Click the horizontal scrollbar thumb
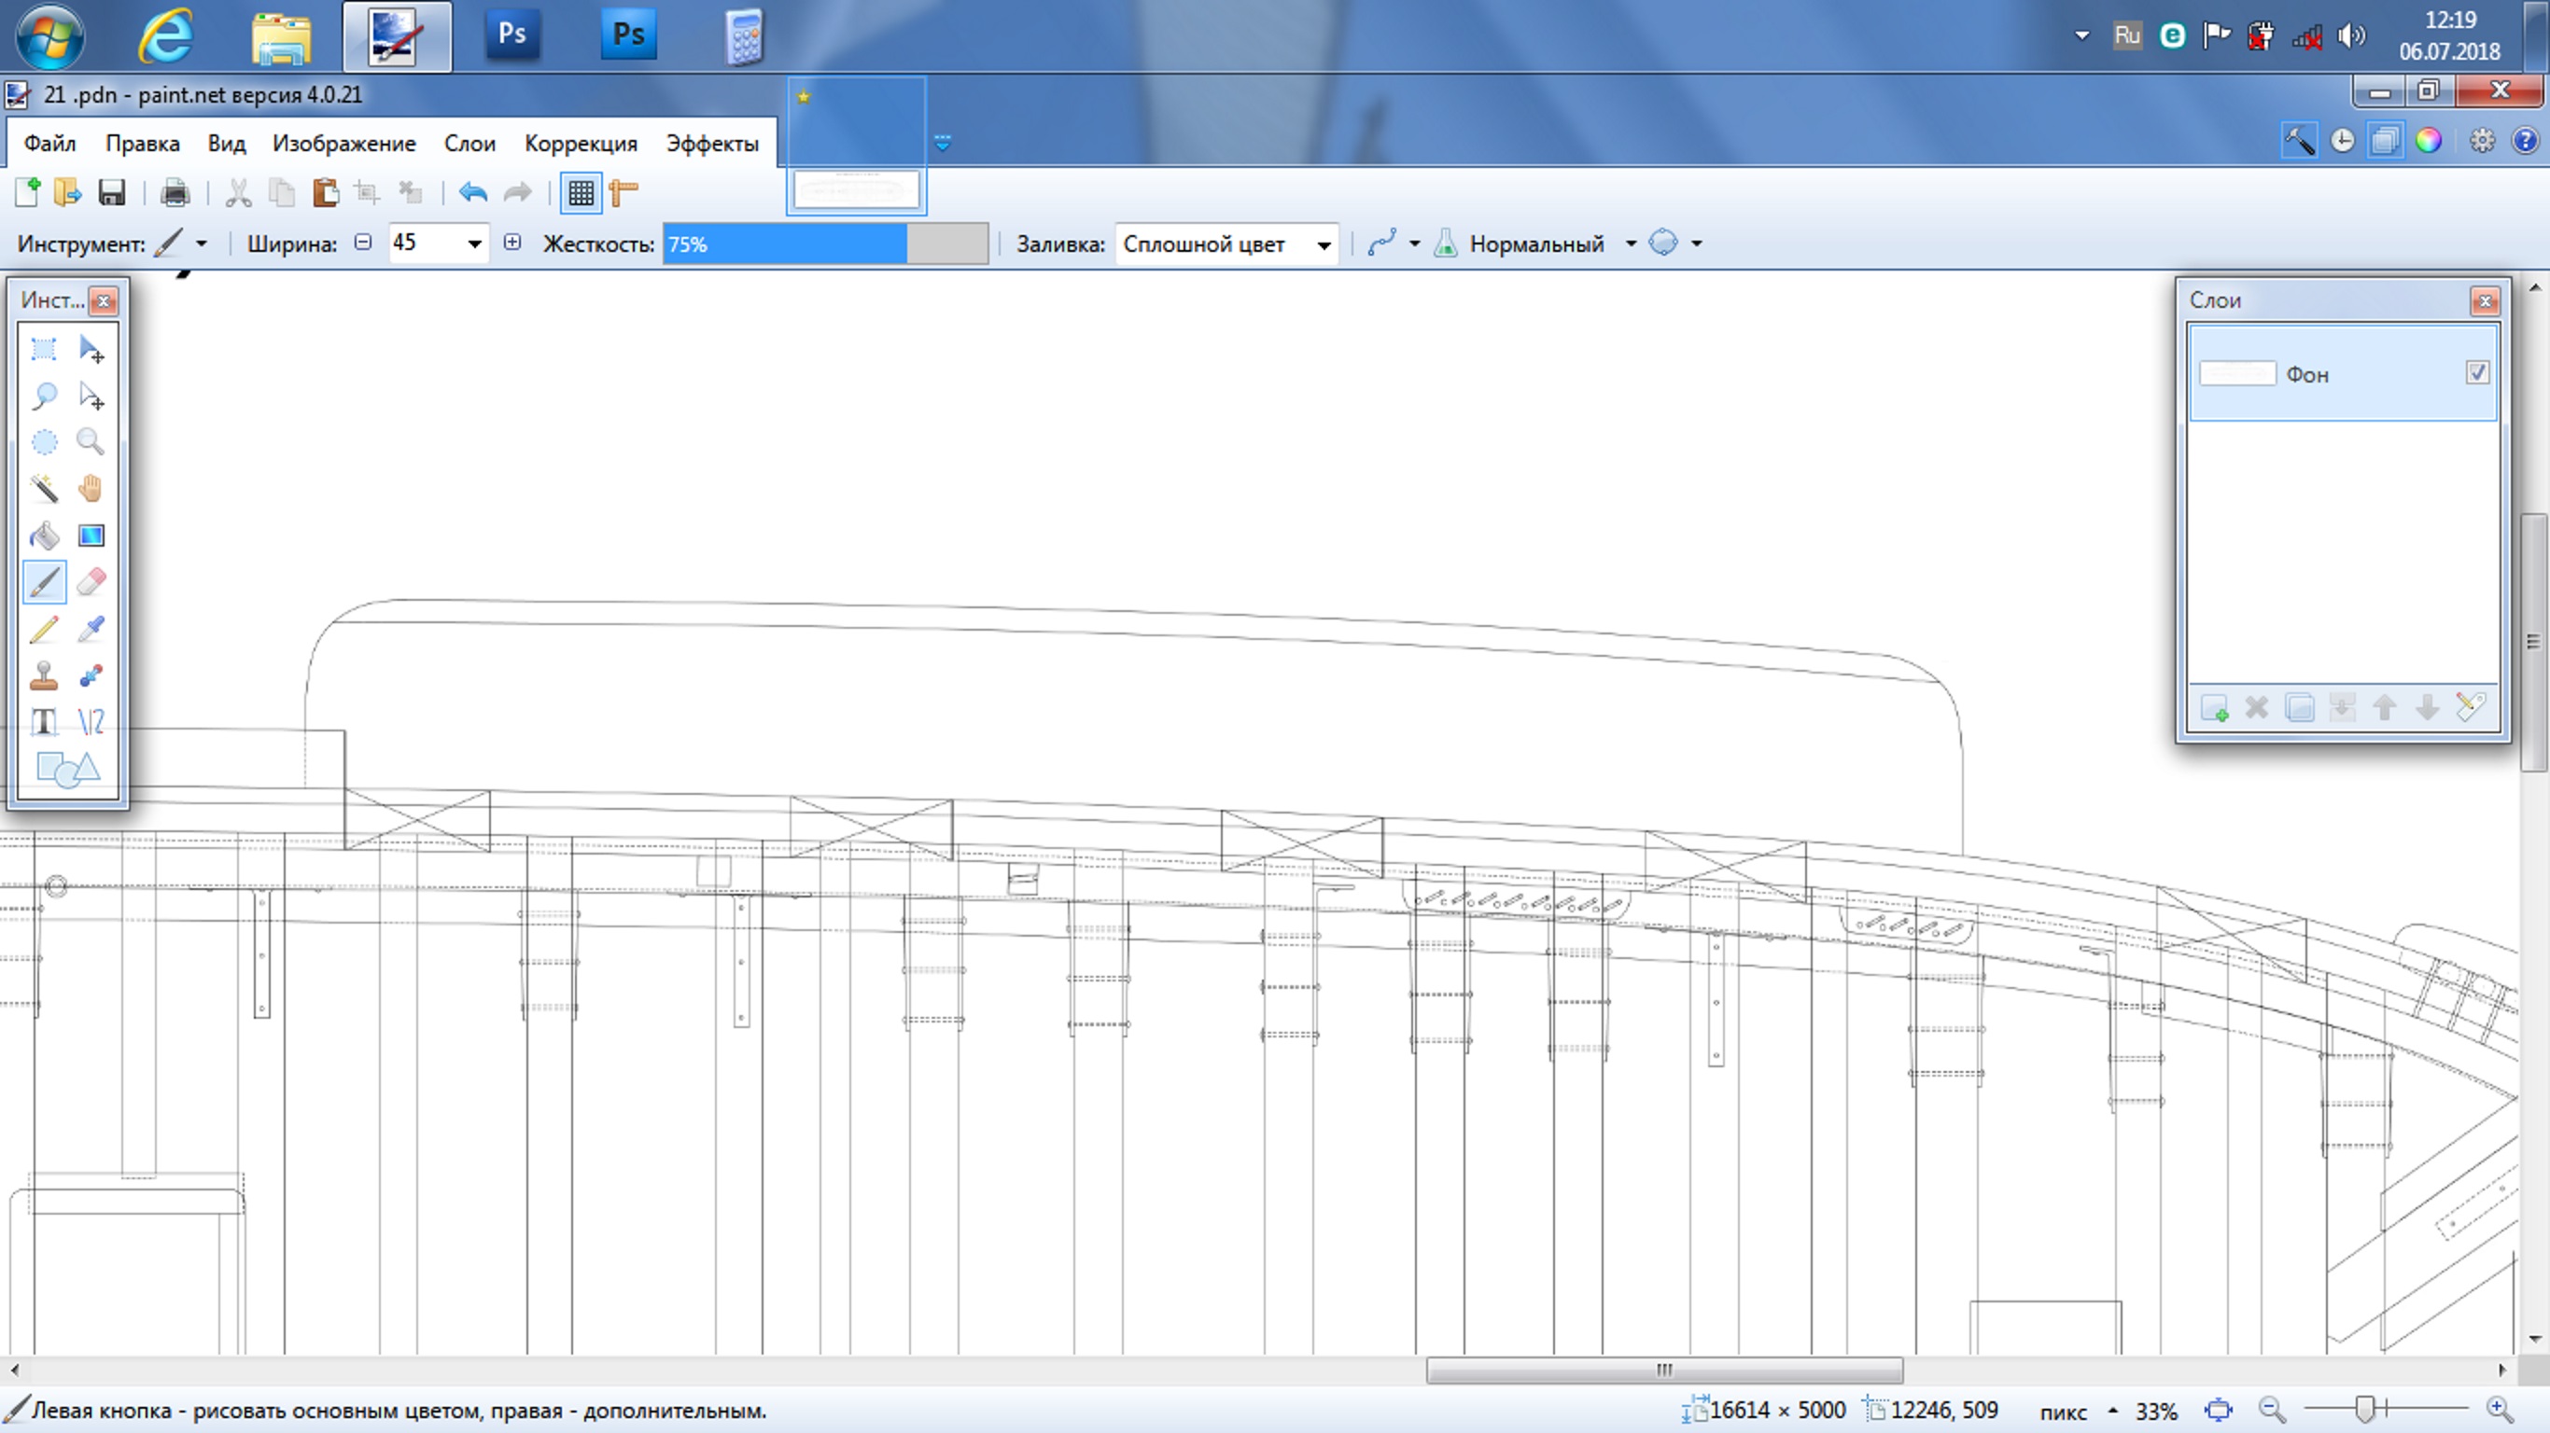2550x1433 pixels. [1664, 1370]
